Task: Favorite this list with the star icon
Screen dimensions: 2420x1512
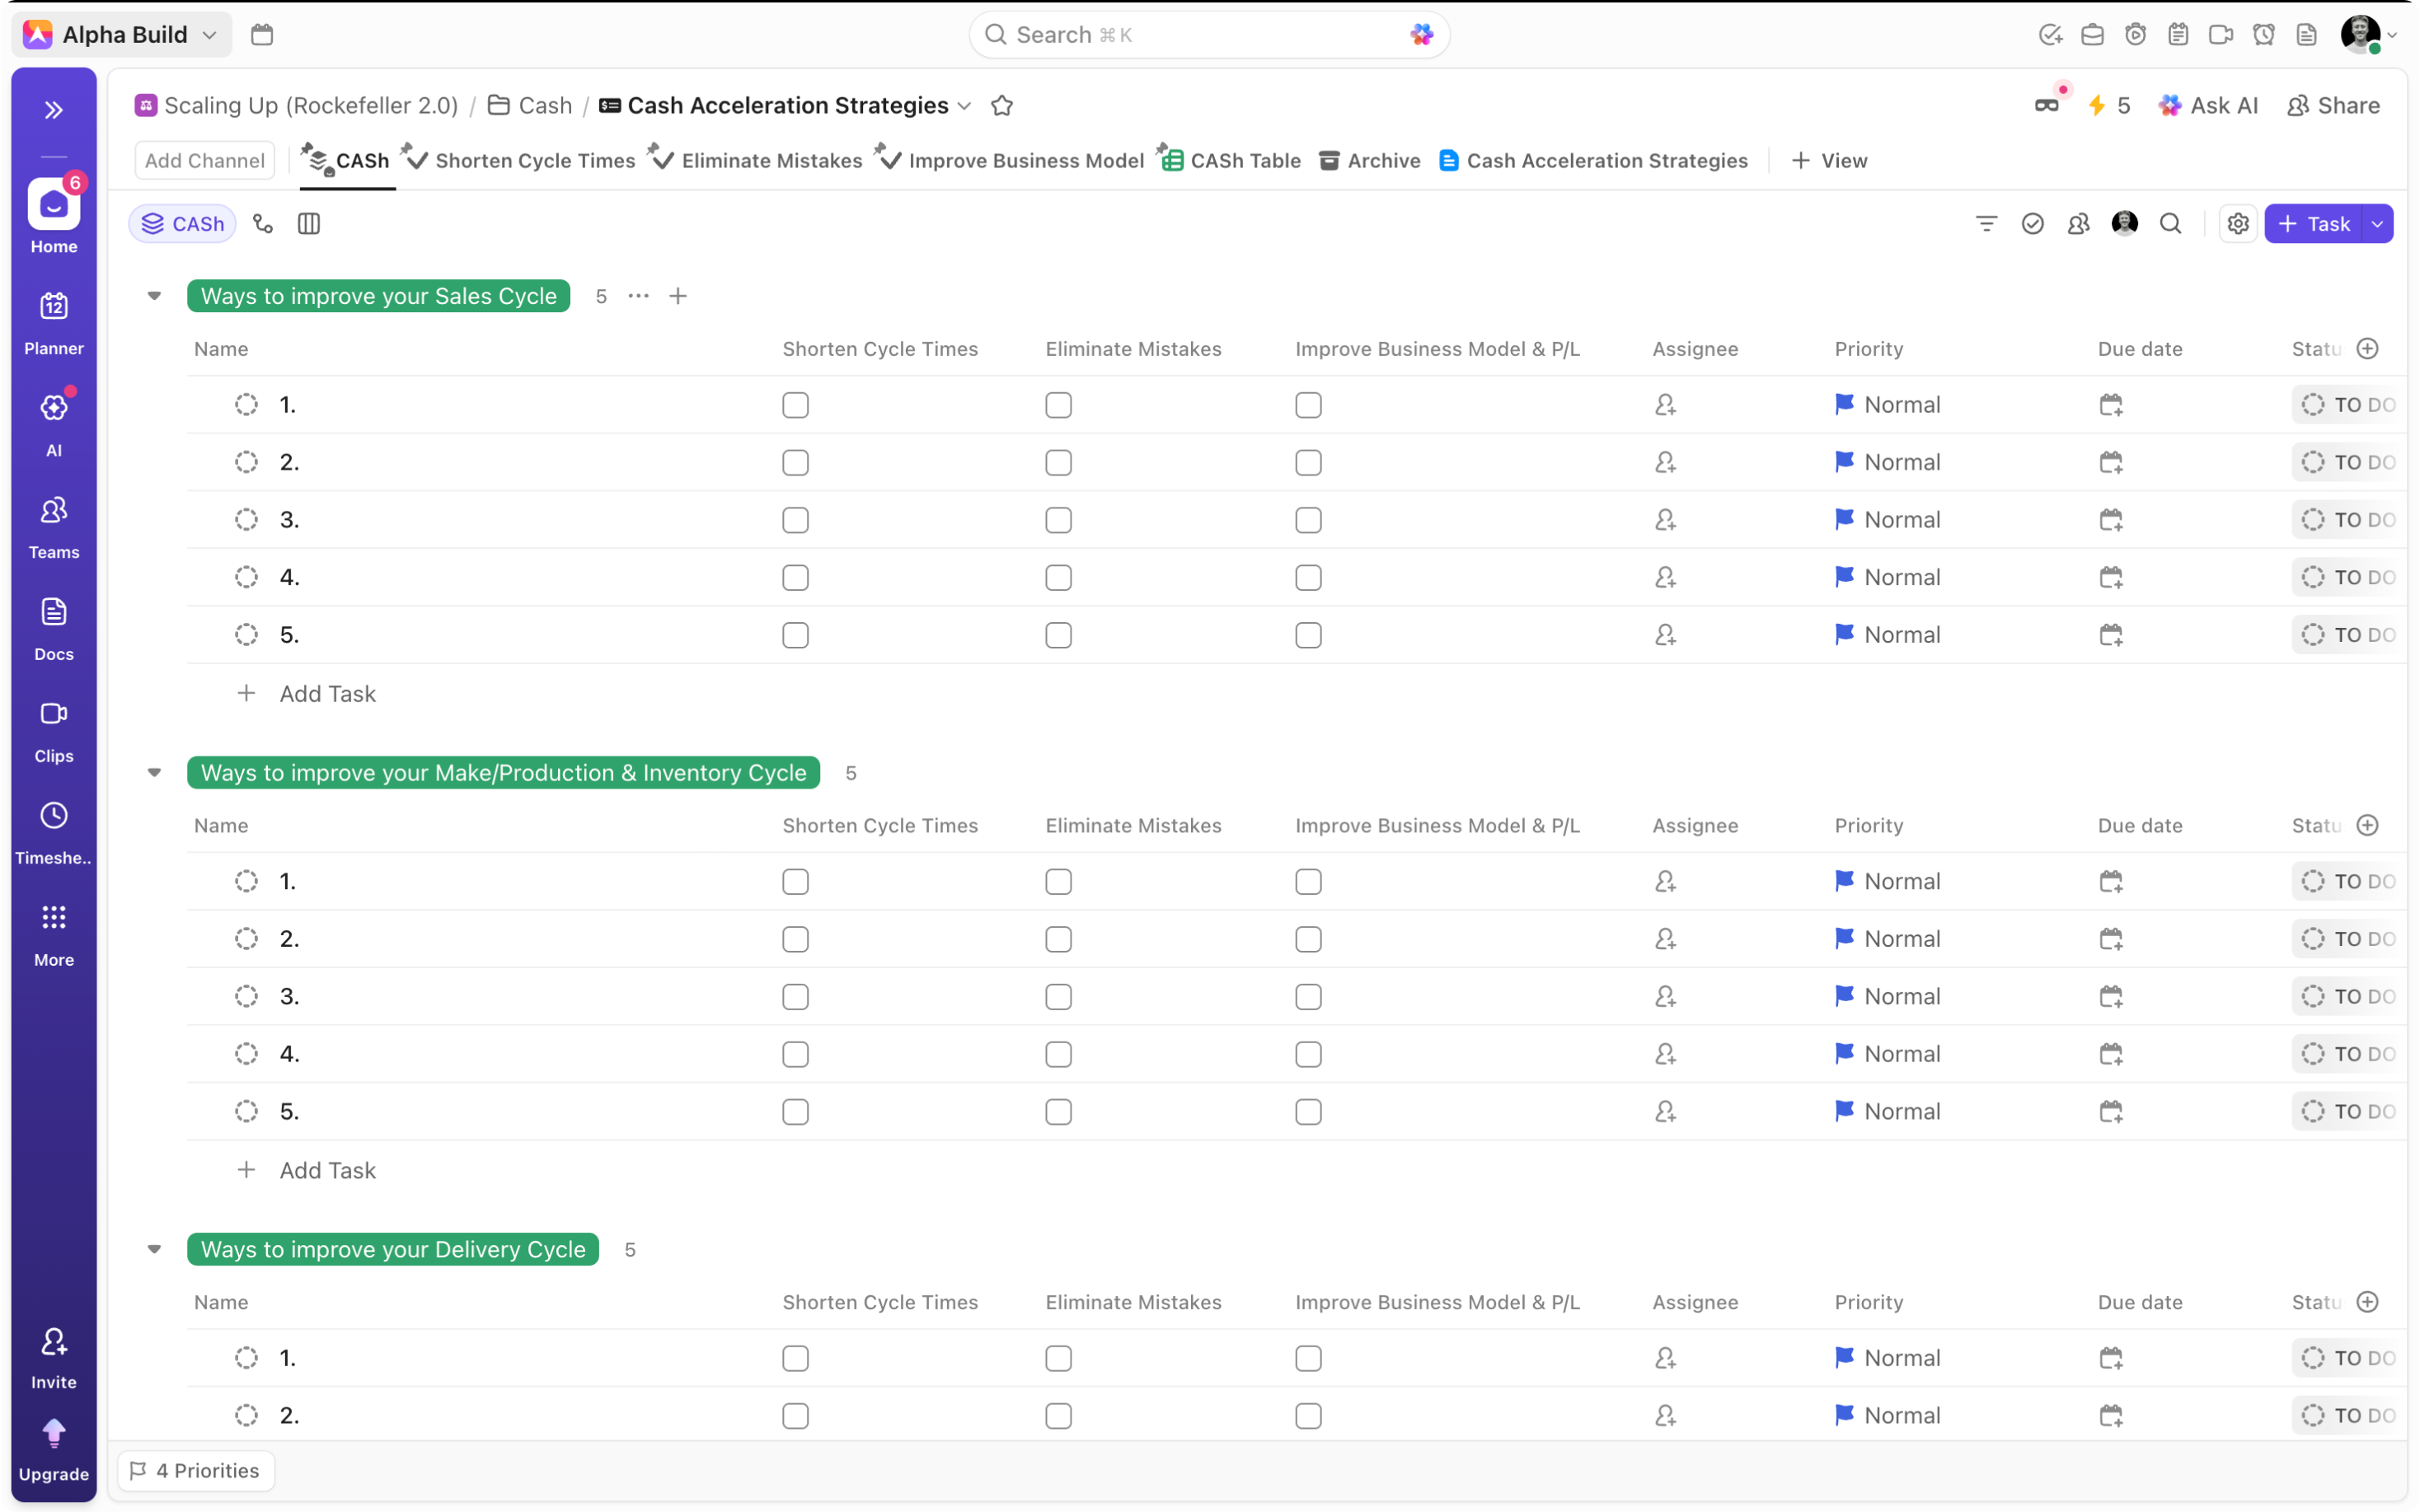Action: [x=1002, y=106]
